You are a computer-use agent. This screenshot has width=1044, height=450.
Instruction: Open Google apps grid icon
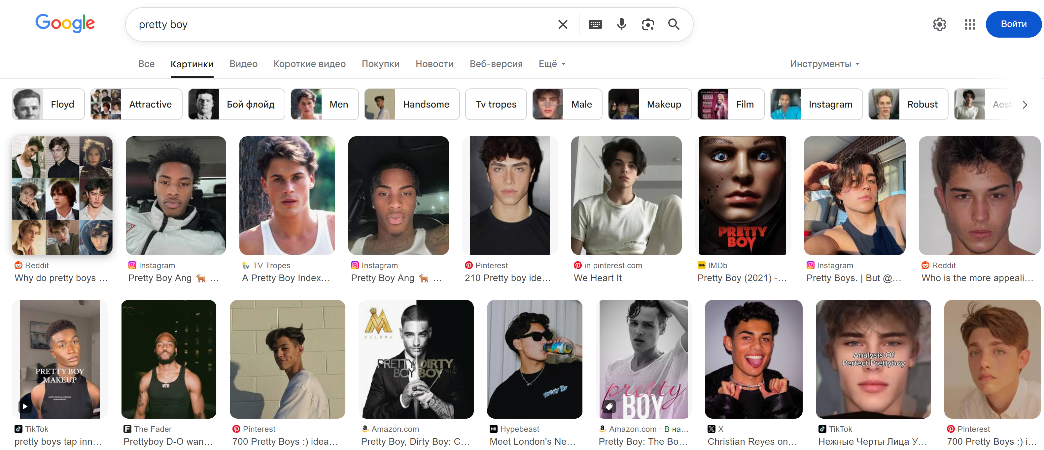pyautogui.click(x=969, y=24)
